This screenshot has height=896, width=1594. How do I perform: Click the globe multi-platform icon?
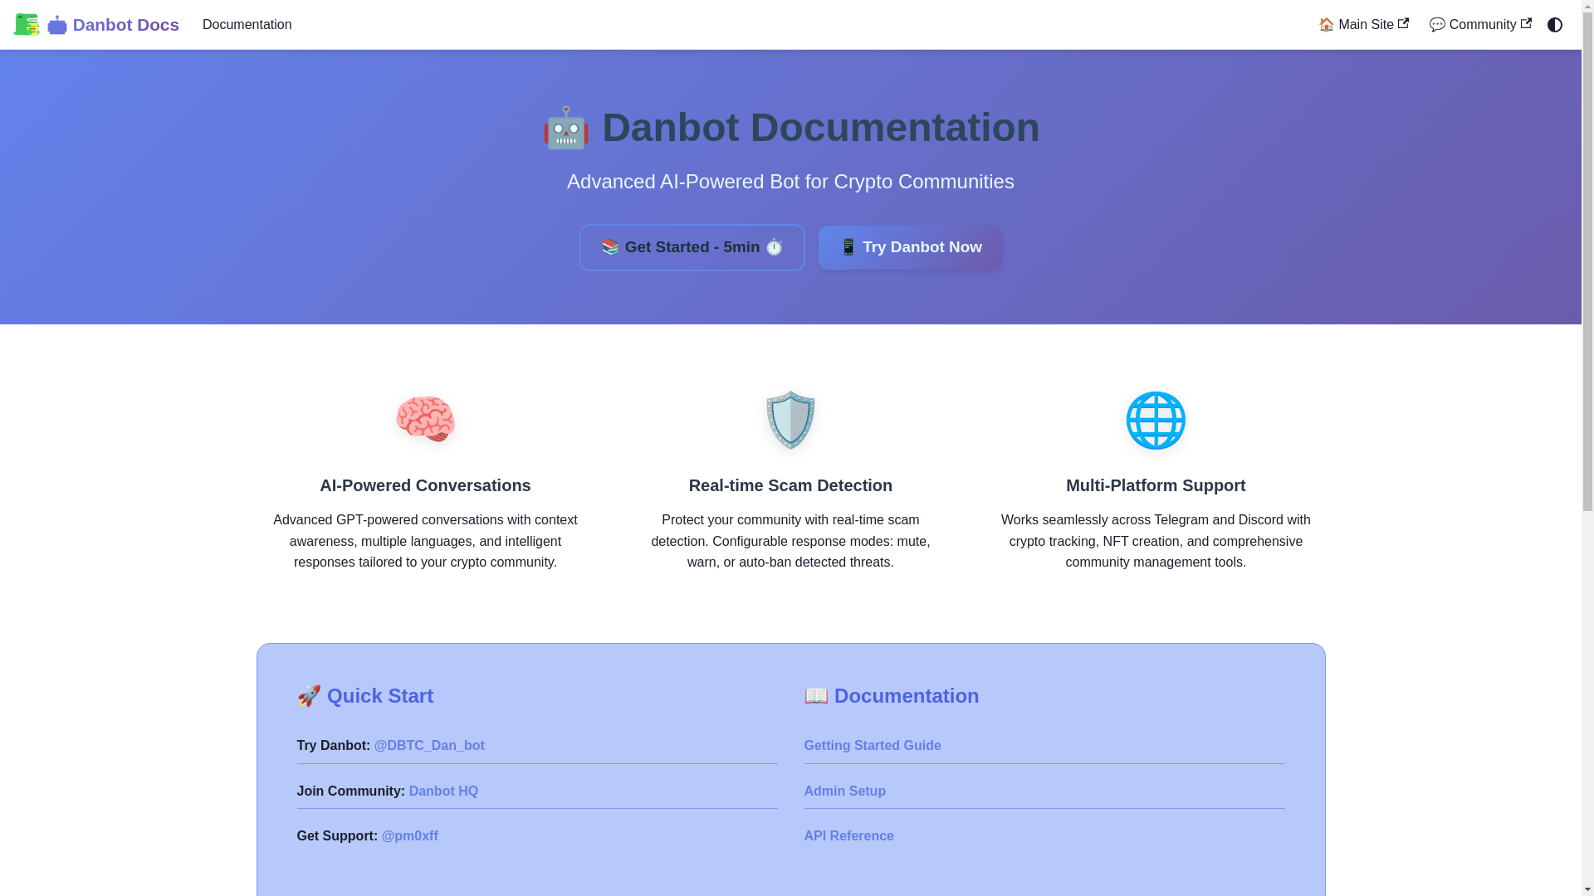tap(1156, 420)
